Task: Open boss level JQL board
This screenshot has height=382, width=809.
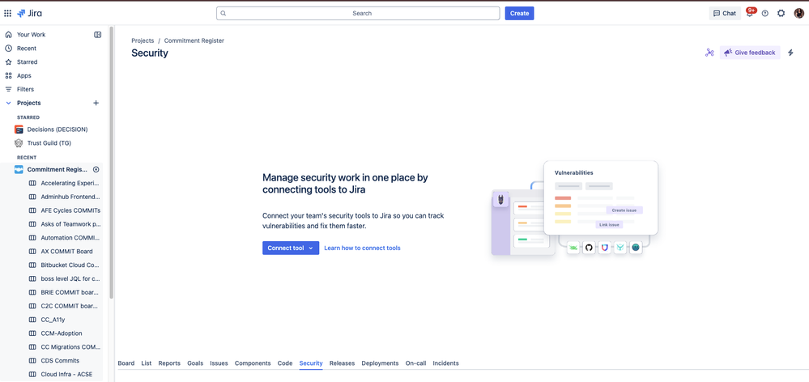Action: click(x=70, y=279)
